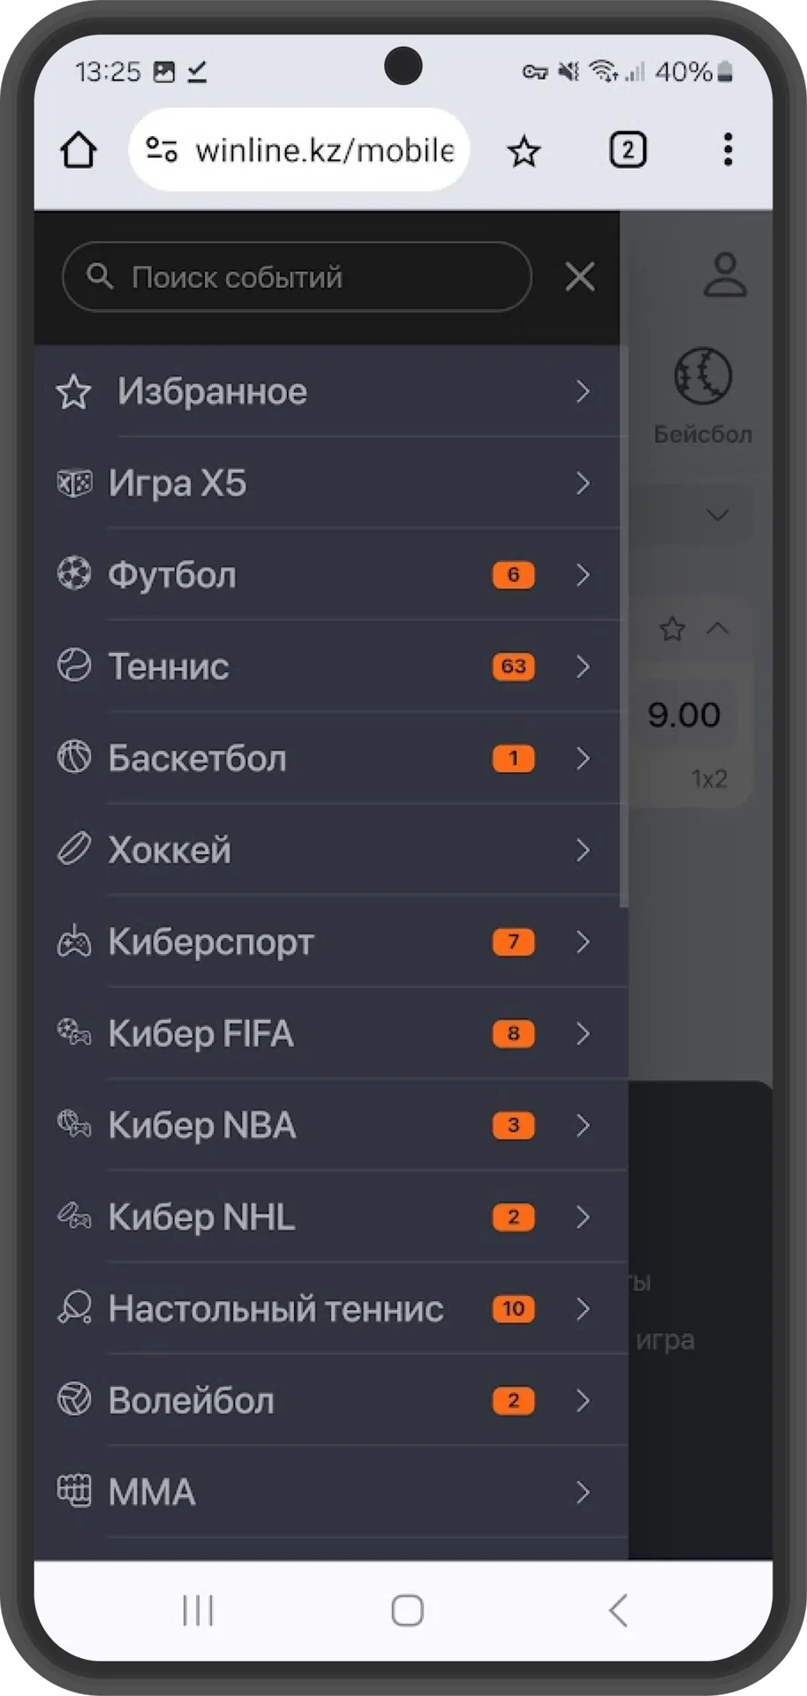Viewport: 807px width, 1696px height.
Task: Open the browser three-dot menu
Action: pyautogui.click(x=728, y=150)
